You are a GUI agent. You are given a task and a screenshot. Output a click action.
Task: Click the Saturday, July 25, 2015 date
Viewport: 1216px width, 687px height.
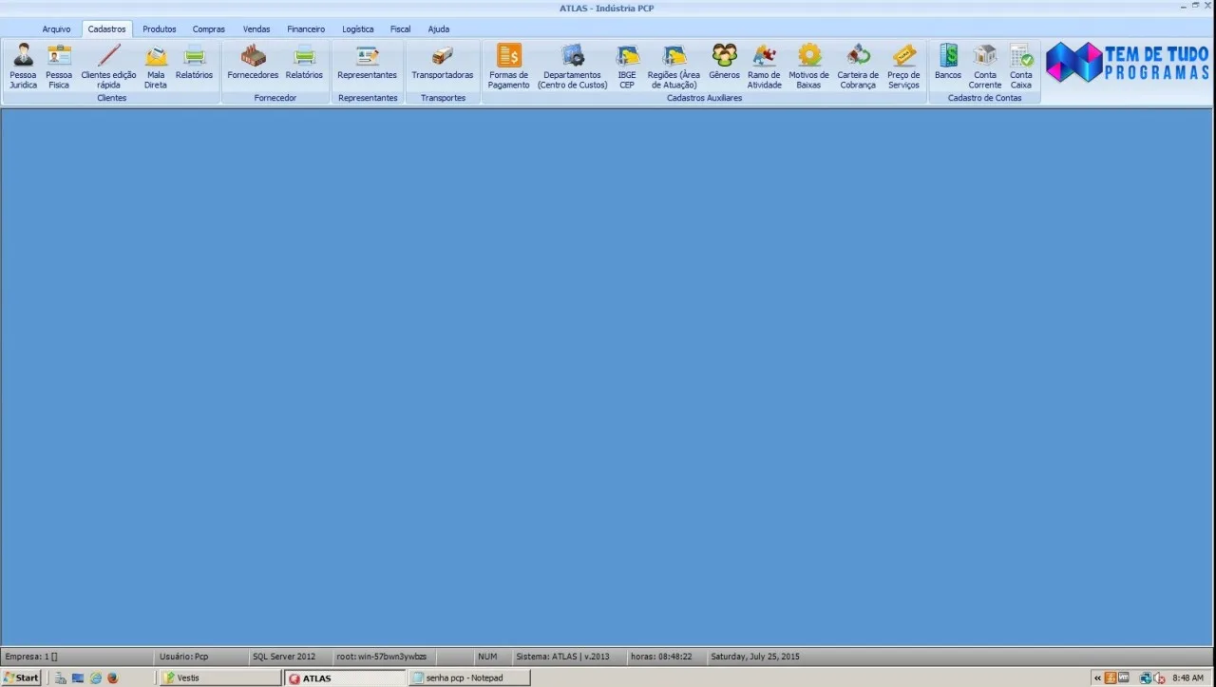(755, 657)
